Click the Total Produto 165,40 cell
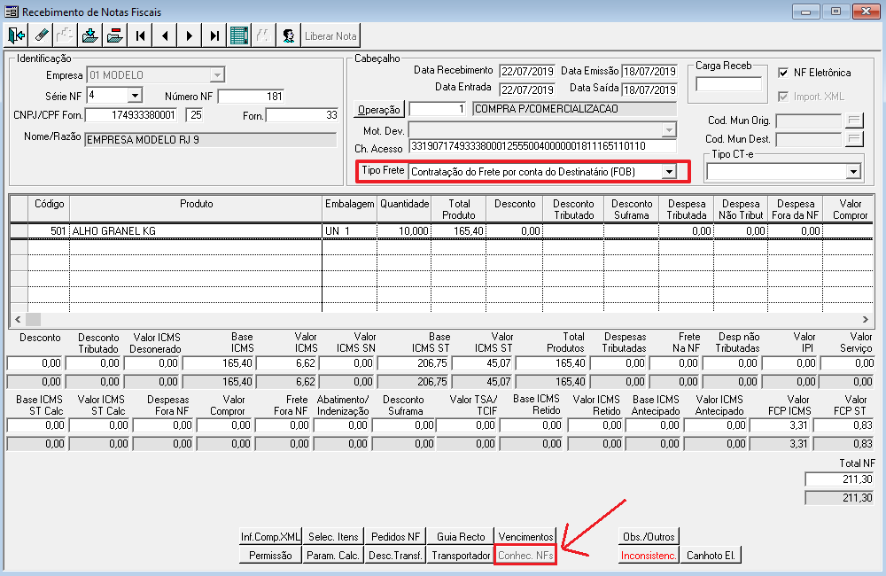Image resolution: width=886 pixels, height=576 pixels. coord(459,230)
